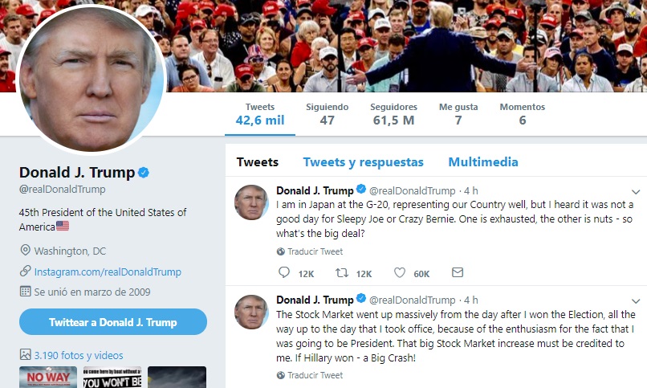Open dropdown arrow on the Stock Market tweet

click(636, 301)
